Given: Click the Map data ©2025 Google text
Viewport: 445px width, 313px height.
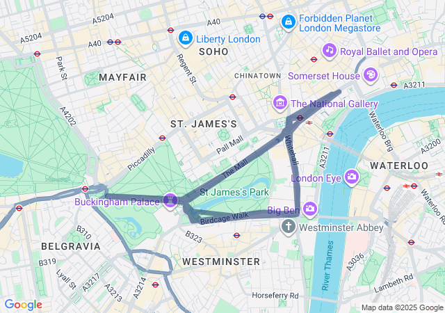Looking at the screenshot, I should click(402, 307).
